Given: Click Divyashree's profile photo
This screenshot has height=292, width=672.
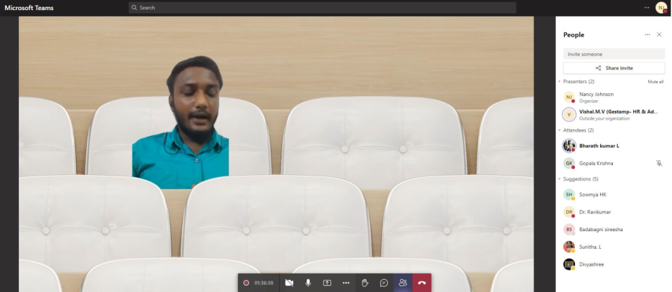Looking at the screenshot, I should pyautogui.click(x=569, y=264).
